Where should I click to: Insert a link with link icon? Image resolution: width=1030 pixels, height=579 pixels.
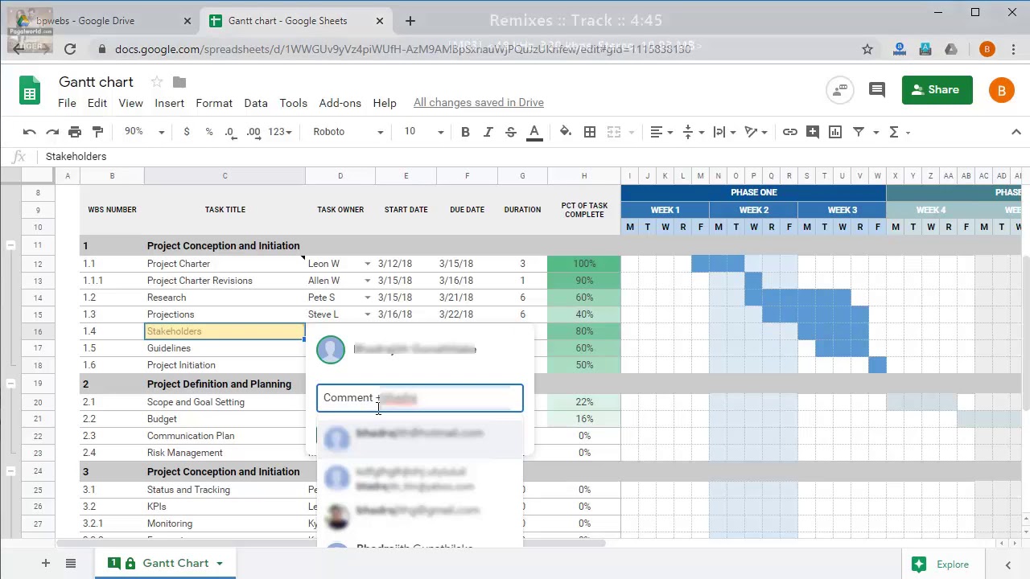(x=790, y=132)
